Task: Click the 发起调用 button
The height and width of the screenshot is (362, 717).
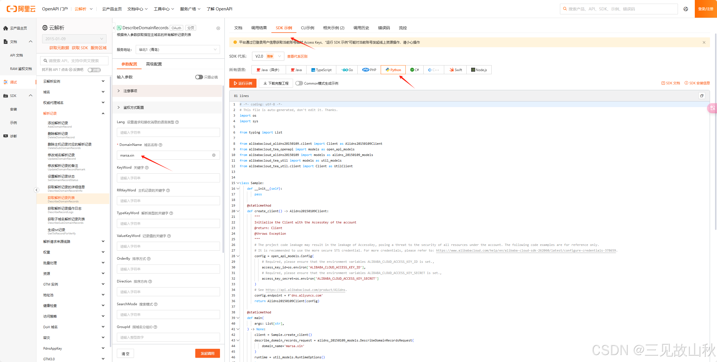Action: pos(207,353)
